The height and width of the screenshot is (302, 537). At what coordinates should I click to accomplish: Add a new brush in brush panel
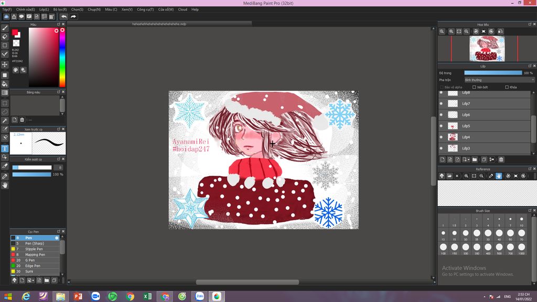pos(22,281)
